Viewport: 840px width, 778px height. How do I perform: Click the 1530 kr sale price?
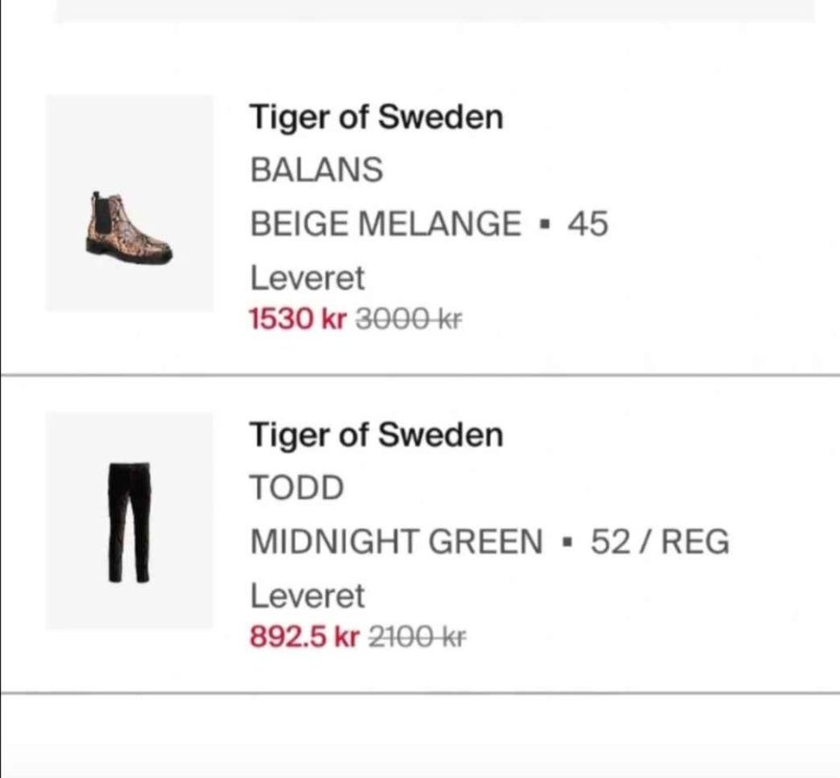[298, 319]
